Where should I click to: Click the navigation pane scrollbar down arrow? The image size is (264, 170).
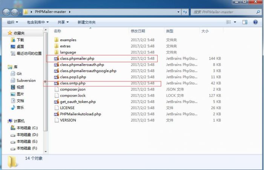pyautogui.click(x=46, y=152)
